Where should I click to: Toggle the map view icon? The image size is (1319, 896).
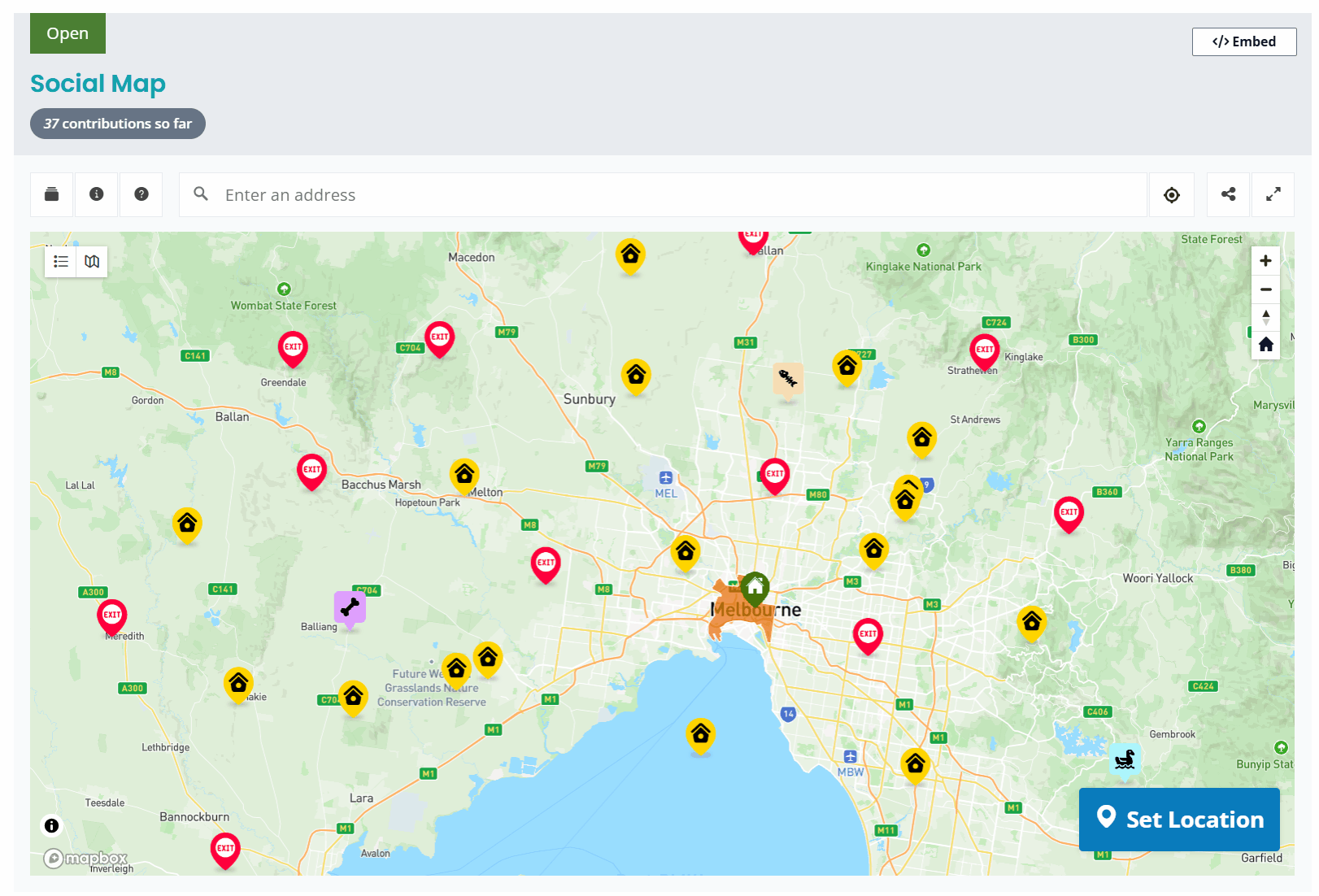[92, 262]
